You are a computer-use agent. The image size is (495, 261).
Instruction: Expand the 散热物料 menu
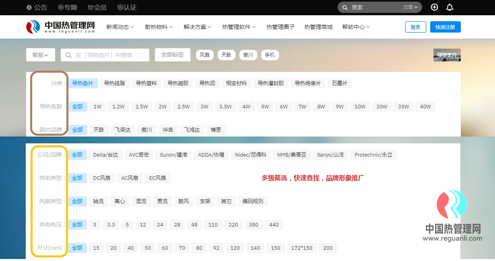[x=159, y=27]
